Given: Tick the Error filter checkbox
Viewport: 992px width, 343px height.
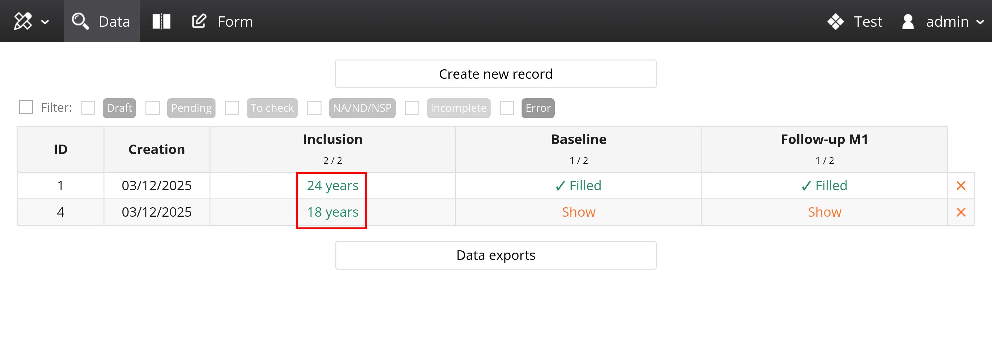Looking at the screenshot, I should [507, 108].
